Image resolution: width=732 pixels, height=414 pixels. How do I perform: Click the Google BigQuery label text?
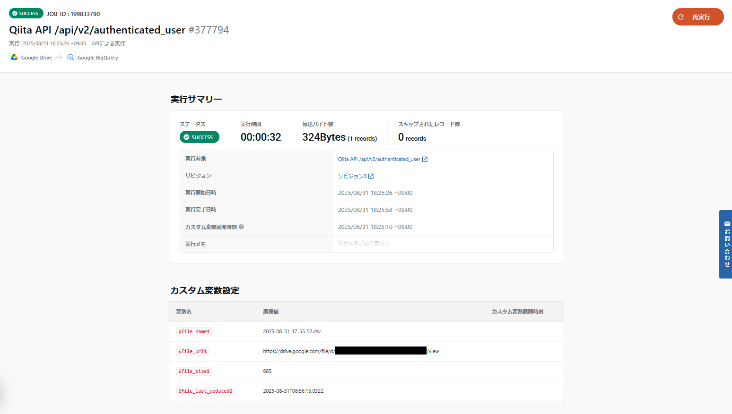click(98, 58)
